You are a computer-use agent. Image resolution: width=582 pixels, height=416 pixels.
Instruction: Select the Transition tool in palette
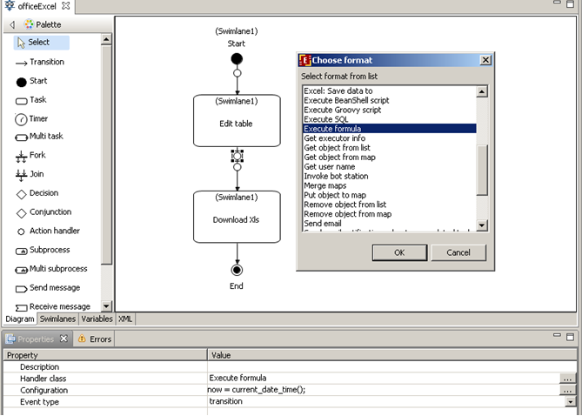[x=45, y=62]
